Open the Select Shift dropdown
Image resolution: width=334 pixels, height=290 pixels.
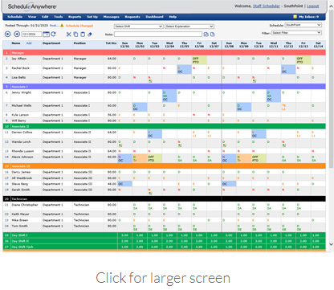[139, 27]
